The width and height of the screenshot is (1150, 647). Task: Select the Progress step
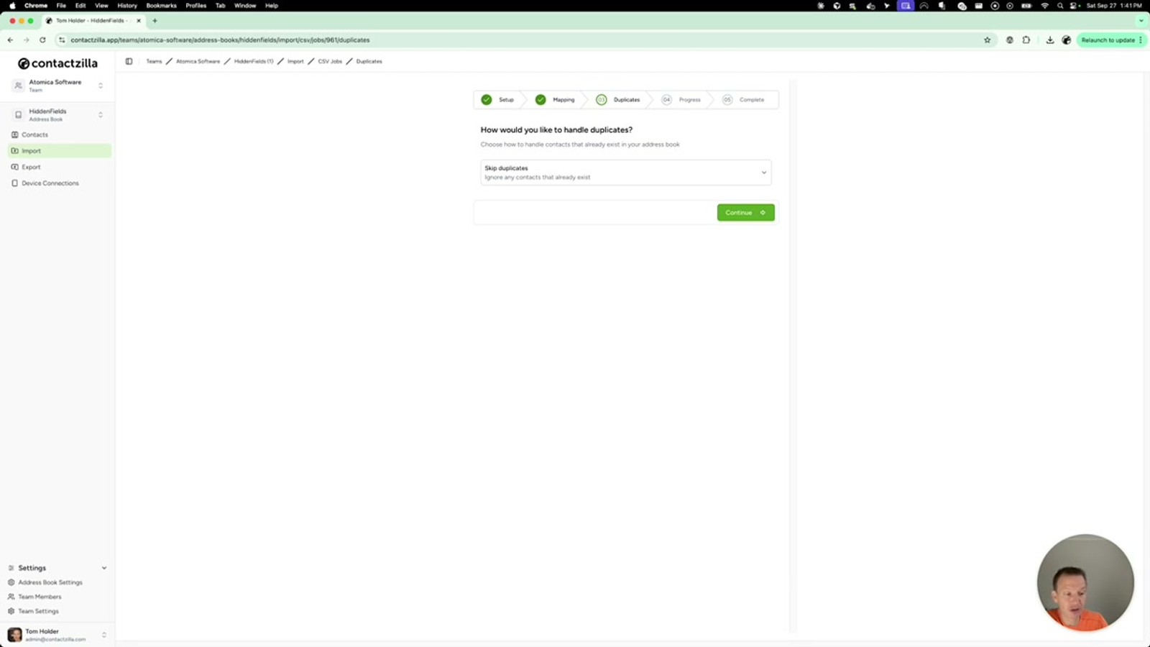681,100
